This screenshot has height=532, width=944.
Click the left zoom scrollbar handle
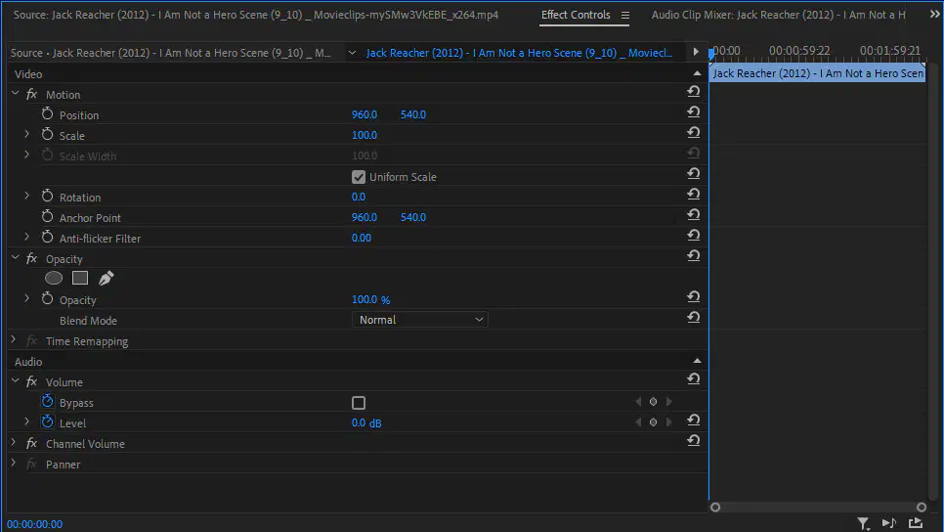(715, 508)
